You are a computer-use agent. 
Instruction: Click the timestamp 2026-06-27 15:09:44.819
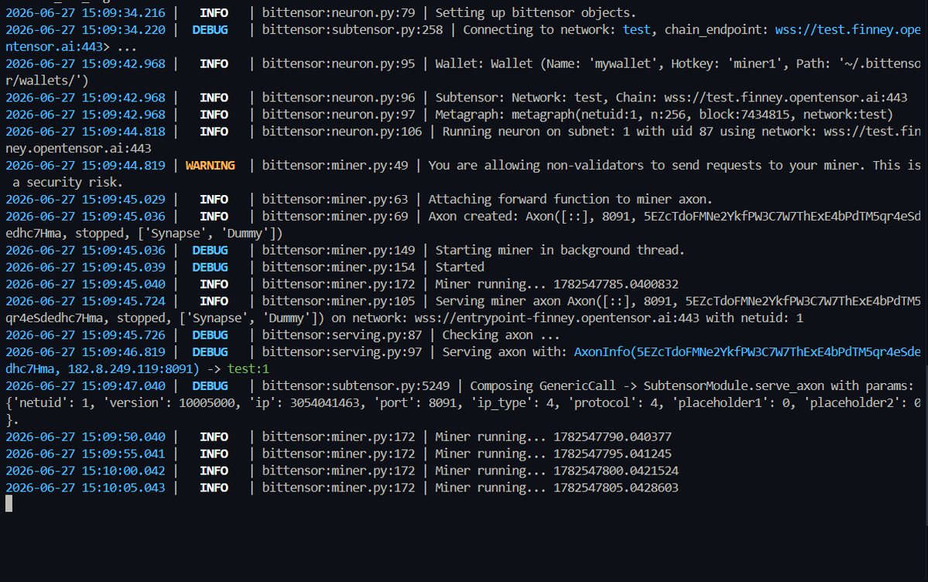pos(85,165)
